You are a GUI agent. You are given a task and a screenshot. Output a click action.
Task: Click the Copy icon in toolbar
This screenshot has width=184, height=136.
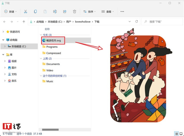click(35, 12)
